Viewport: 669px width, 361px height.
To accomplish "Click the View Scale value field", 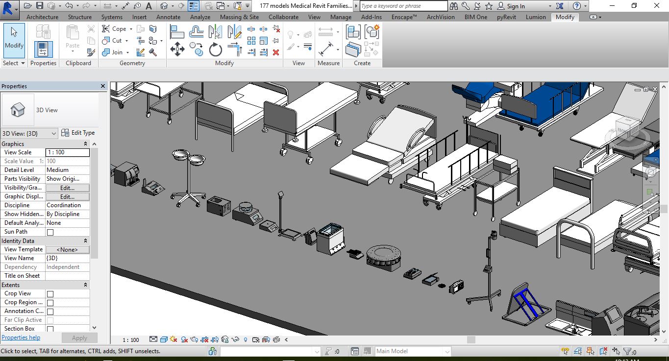I will (68, 152).
